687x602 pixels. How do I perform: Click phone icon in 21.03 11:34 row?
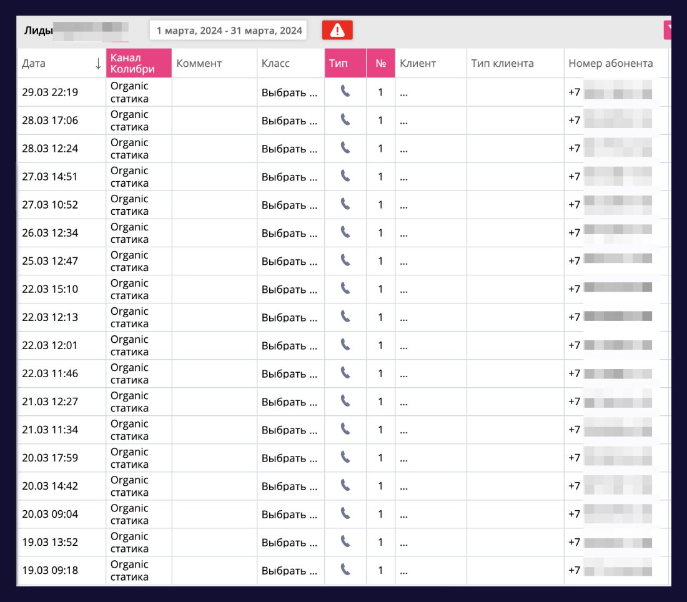pos(345,429)
